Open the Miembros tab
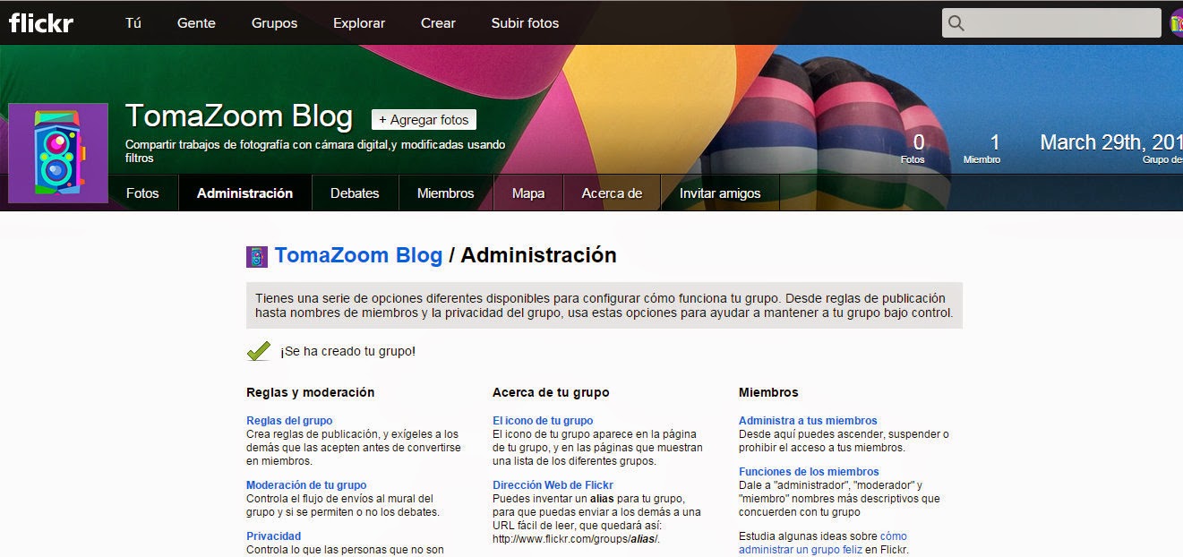Image resolution: width=1183 pixels, height=557 pixels. pyautogui.click(x=445, y=193)
